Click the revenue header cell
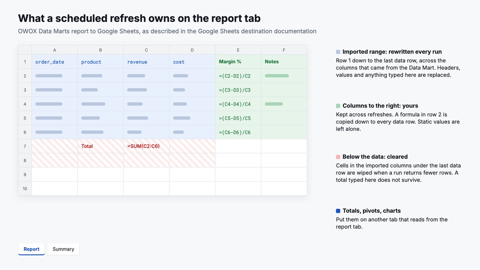Viewport: 480px width, 270px height. 147,62
